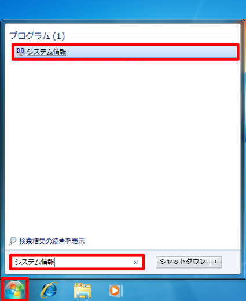
Task: Click the プログラム (1) section header
Action: 37,36
